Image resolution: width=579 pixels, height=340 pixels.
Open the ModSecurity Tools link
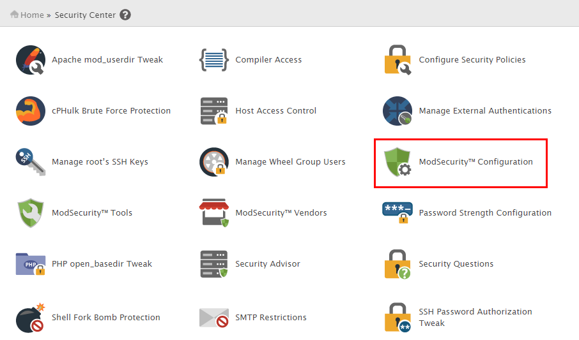coord(92,213)
